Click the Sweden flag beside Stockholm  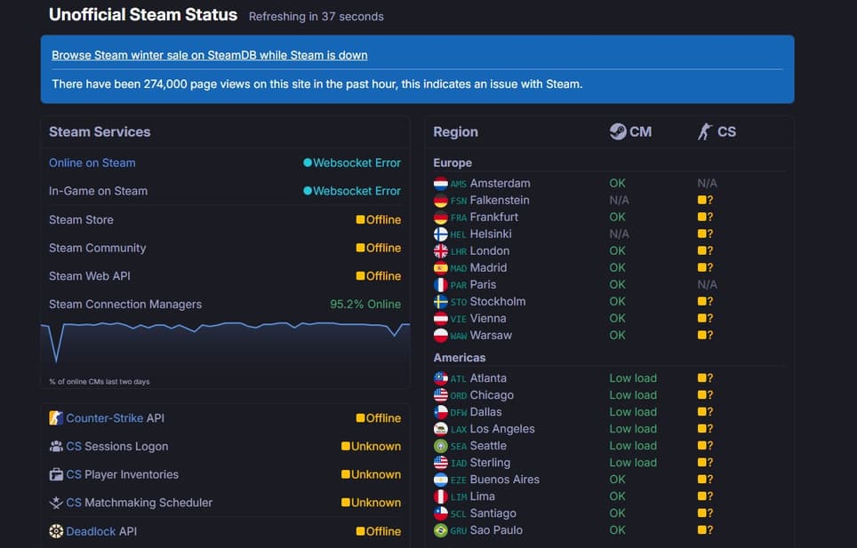coord(440,302)
